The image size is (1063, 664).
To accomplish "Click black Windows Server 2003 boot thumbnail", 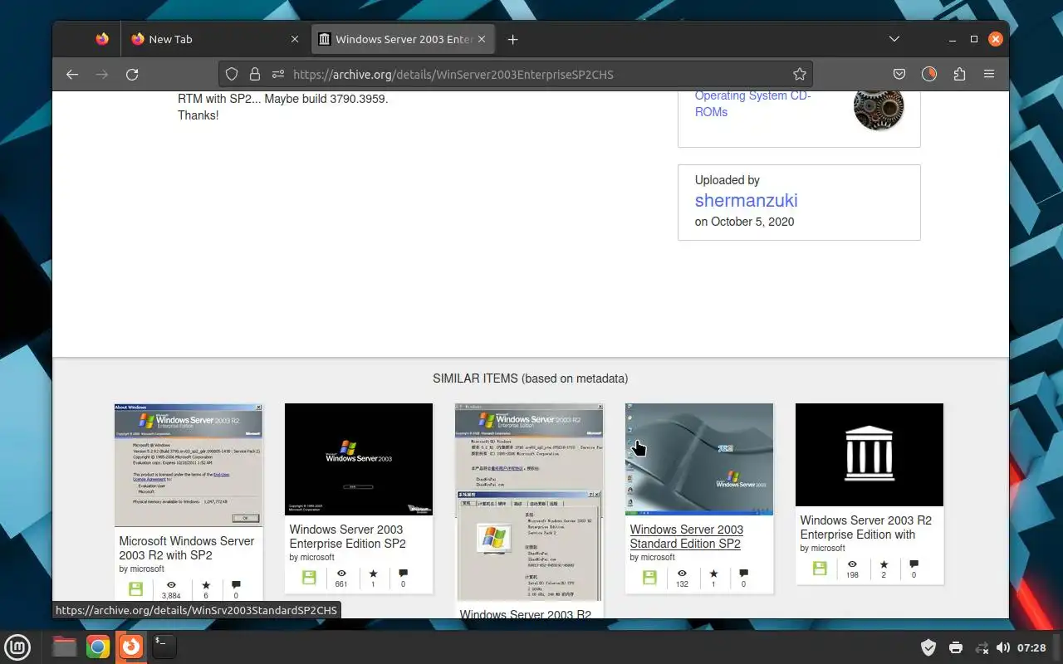I will tap(359, 459).
